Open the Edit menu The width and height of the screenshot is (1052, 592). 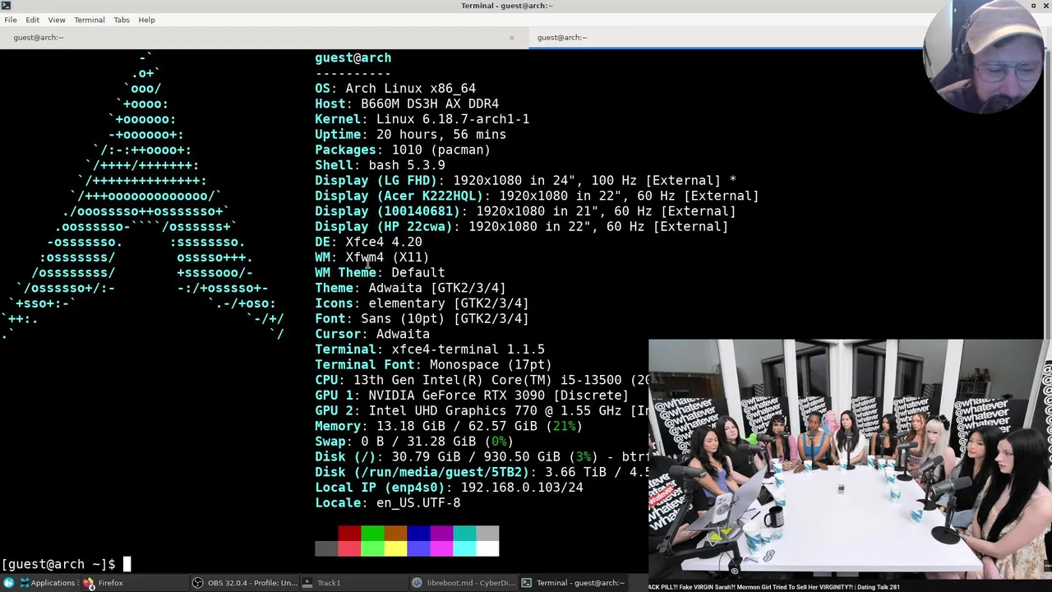coord(32,20)
